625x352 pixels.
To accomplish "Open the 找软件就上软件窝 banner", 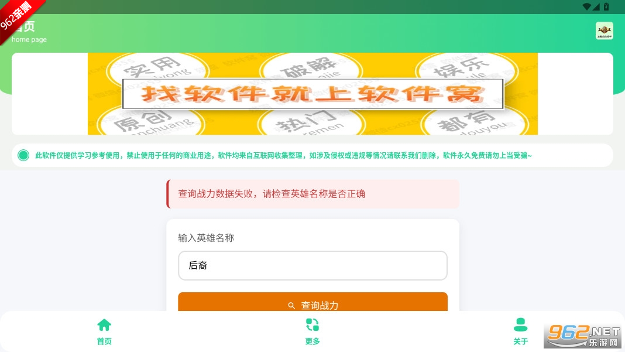I will pos(312,94).
